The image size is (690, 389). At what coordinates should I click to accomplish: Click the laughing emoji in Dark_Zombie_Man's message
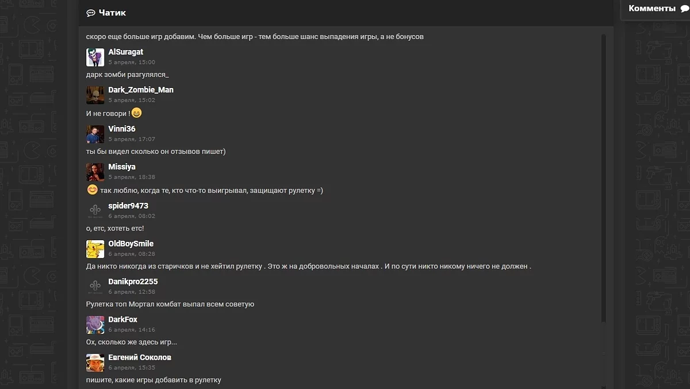(x=136, y=113)
